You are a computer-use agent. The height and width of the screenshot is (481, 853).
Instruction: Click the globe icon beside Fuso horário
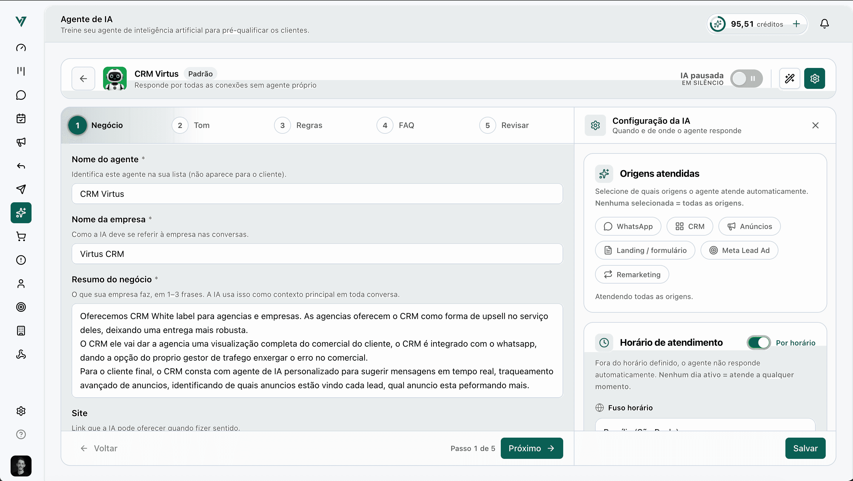(x=599, y=408)
